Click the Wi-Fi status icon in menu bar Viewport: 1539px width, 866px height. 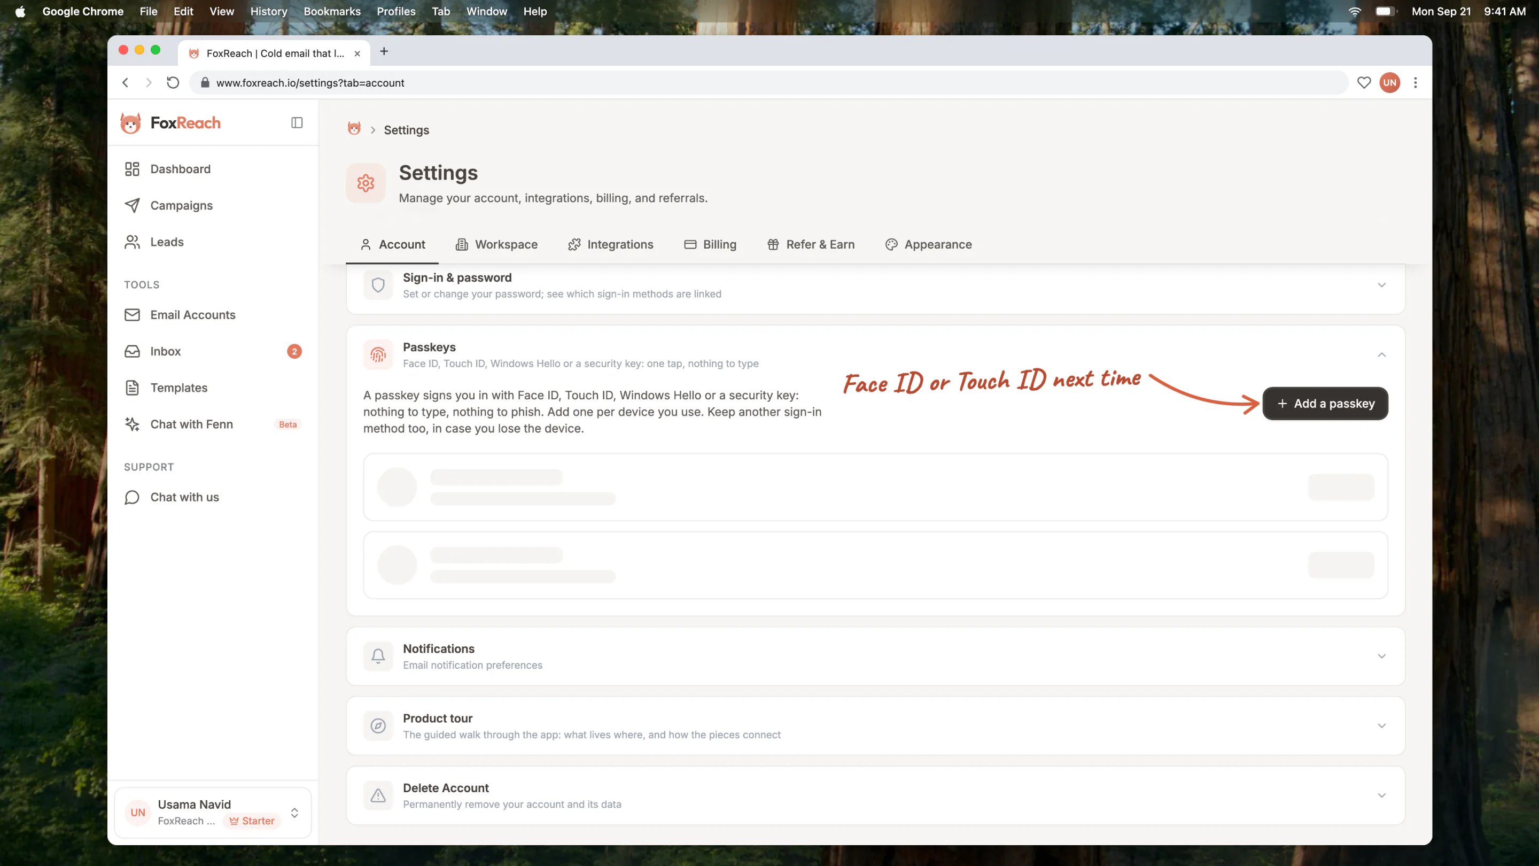click(x=1355, y=11)
